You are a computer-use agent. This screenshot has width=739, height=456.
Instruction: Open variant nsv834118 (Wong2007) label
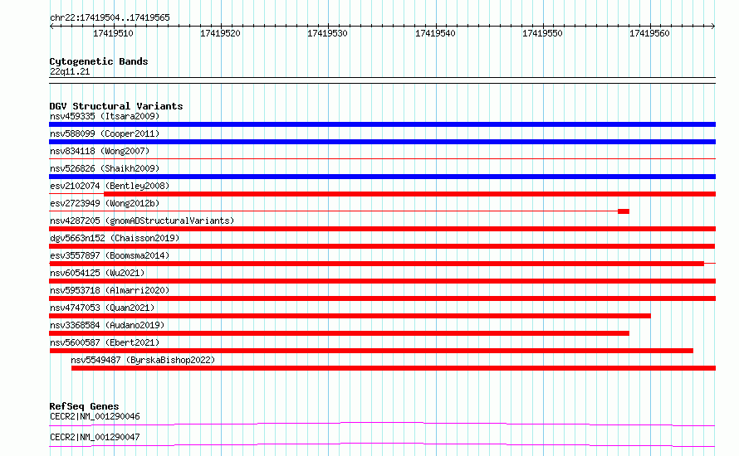[100, 151]
